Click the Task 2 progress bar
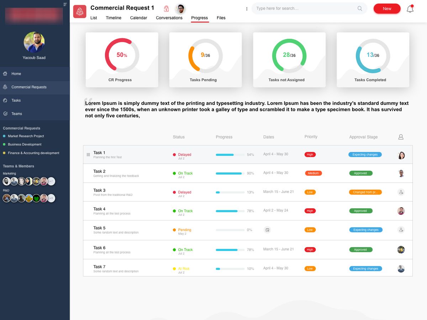The width and height of the screenshot is (427, 320). pos(230,174)
